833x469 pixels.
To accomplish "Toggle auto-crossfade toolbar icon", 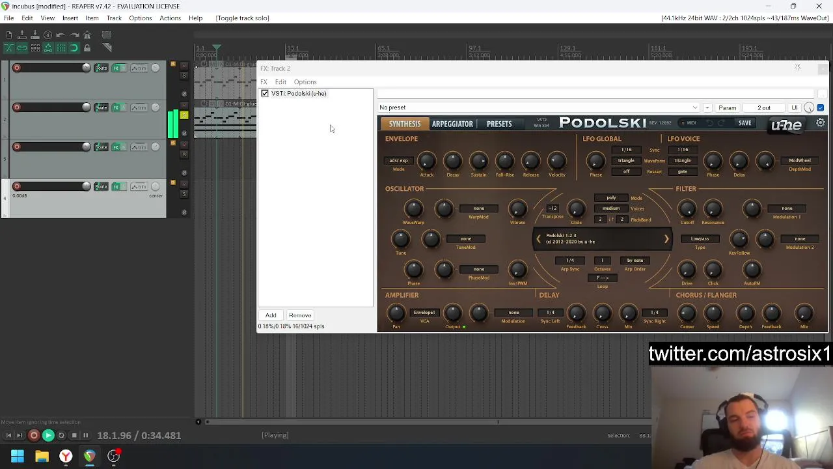I will (8, 48).
